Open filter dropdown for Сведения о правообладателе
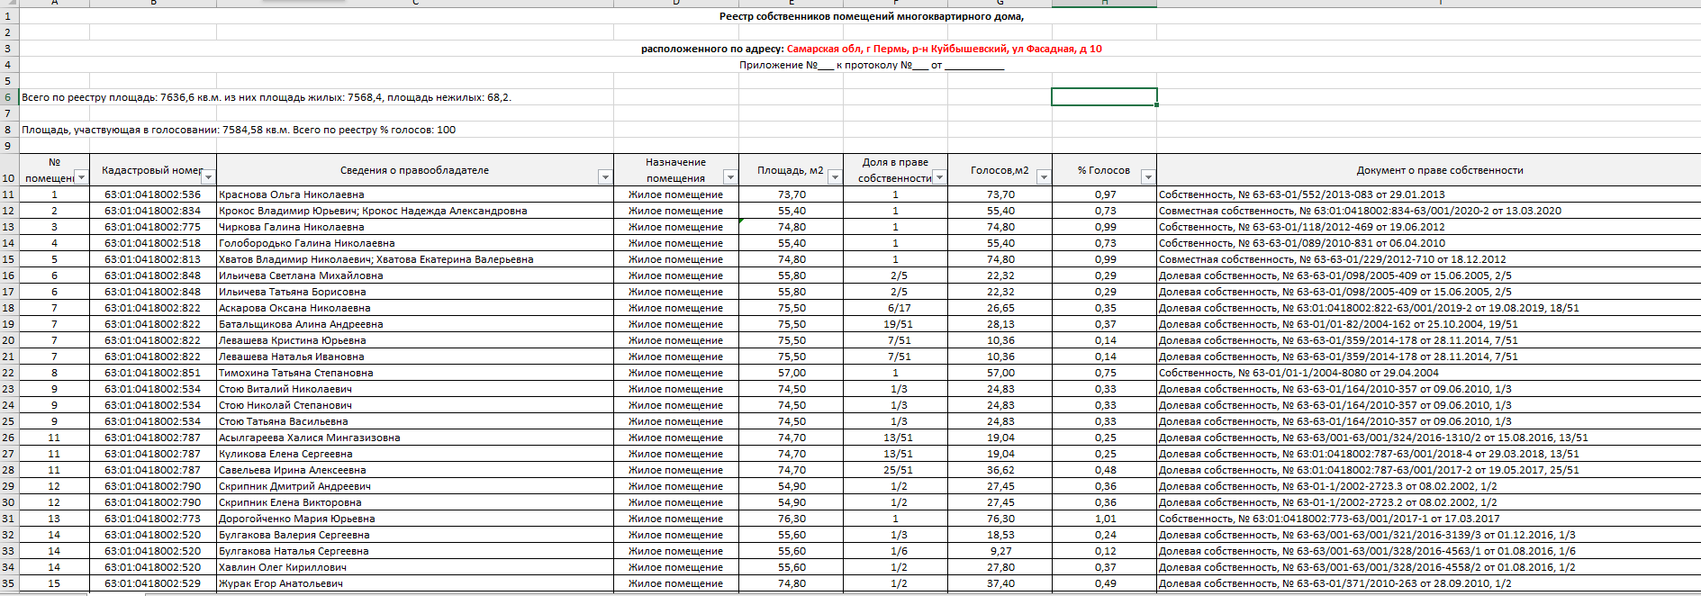 click(605, 177)
